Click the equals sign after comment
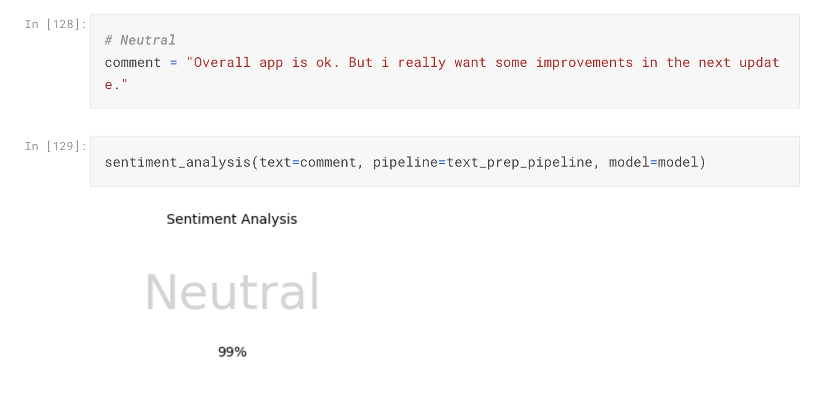This screenshot has height=404, width=829. [173, 62]
